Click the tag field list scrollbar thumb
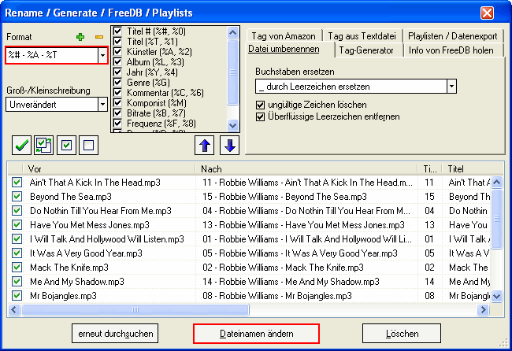The width and height of the screenshot is (512, 351). coord(232,72)
